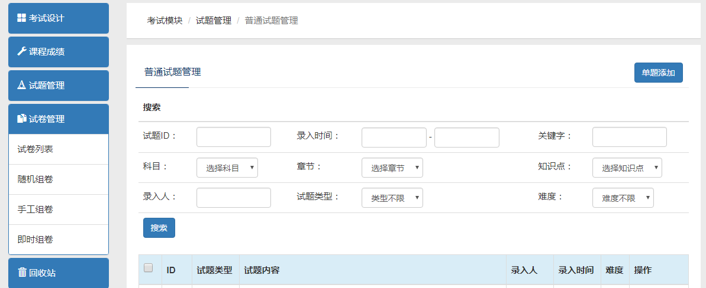Viewport: 706px width, 288px height.
Task: Expand the 难度不限 difficulty dropdown
Action: (623, 198)
